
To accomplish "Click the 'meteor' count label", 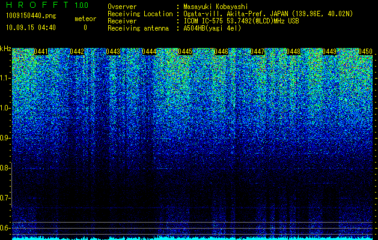I will (85, 19).
